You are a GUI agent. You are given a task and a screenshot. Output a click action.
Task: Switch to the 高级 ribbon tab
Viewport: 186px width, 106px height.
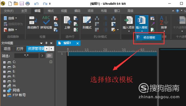(130, 11)
